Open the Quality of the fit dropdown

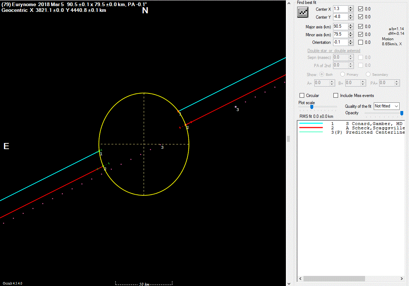(387, 106)
